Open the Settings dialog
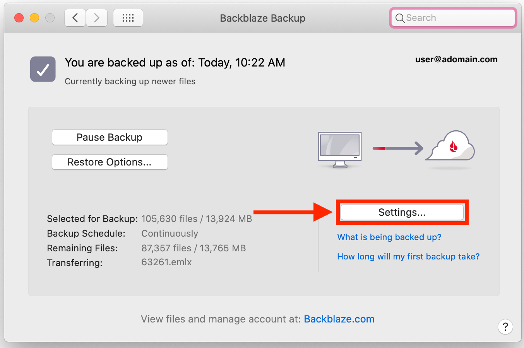524x348 pixels. click(402, 212)
